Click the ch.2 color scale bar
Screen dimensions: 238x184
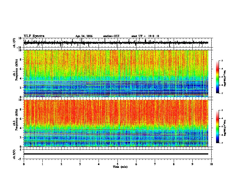click(218, 127)
